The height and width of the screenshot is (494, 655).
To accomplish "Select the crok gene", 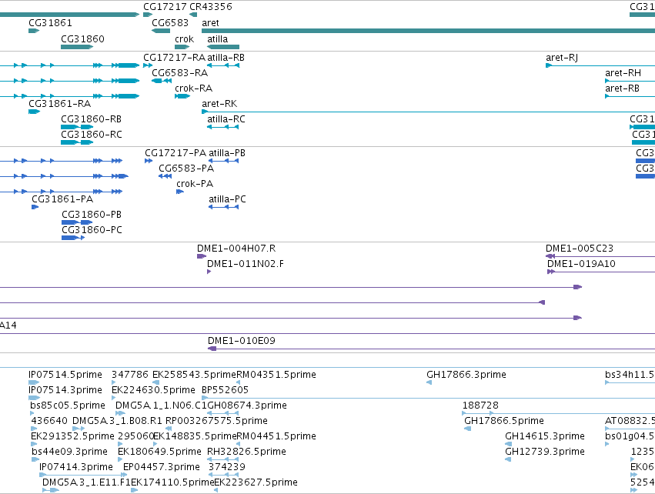I will click(182, 47).
